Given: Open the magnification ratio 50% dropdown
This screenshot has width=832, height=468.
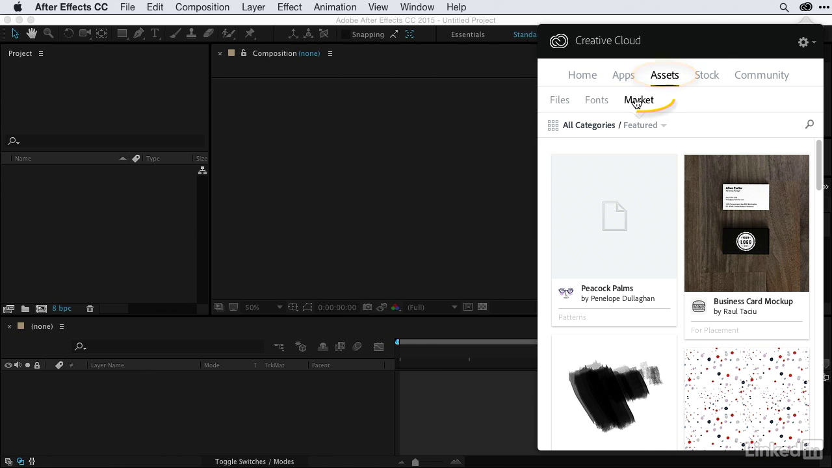Looking at the screenshot, I should 263,307.
